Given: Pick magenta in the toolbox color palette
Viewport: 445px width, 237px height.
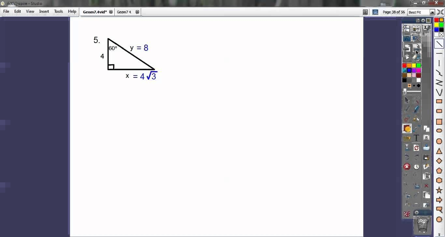Looking at the screenshot, I should [x=419, y=70].
